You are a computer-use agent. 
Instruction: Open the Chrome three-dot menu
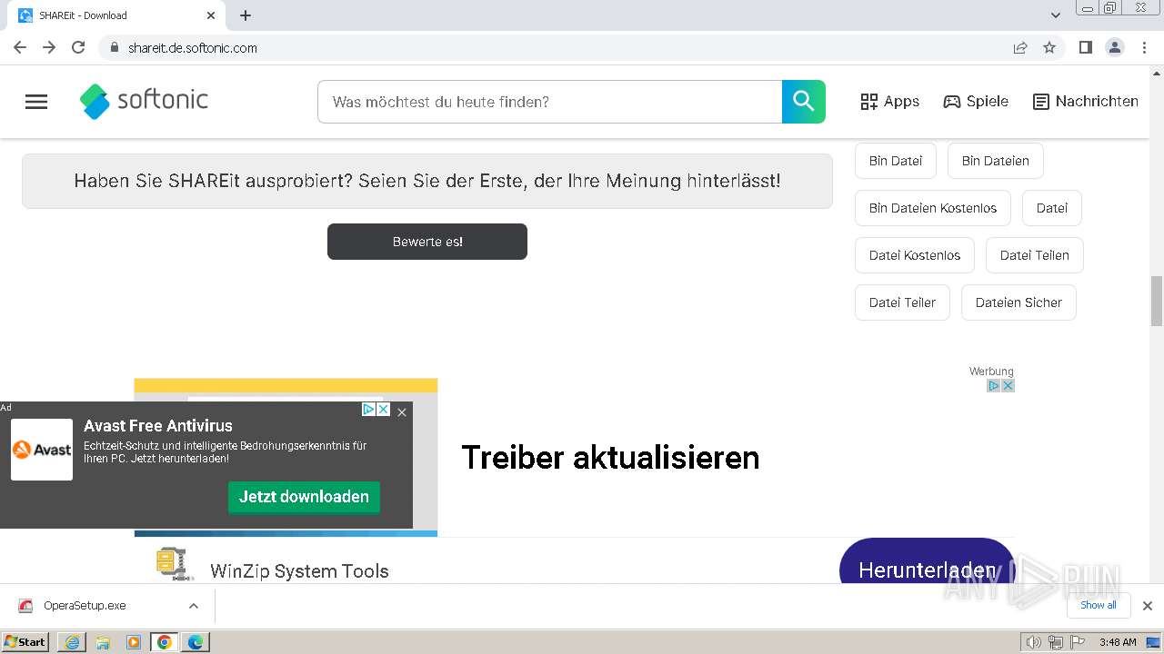tap(1144, 47)
